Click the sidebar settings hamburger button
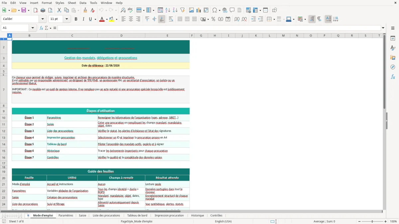399x224 pixels. coord(393,28)
